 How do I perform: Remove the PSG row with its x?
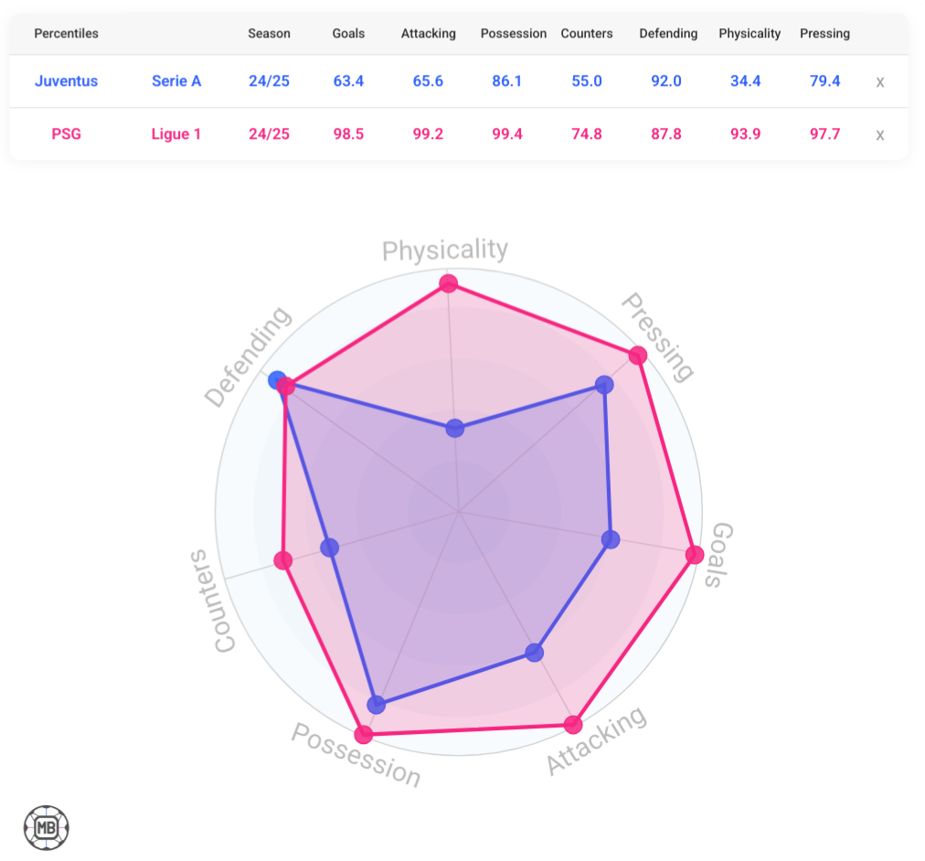(879, 135)
